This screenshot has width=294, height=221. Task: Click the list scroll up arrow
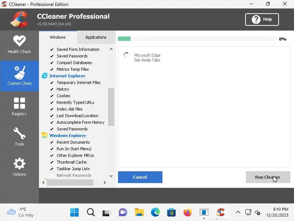pyautogui.click(x=111, y=49)
